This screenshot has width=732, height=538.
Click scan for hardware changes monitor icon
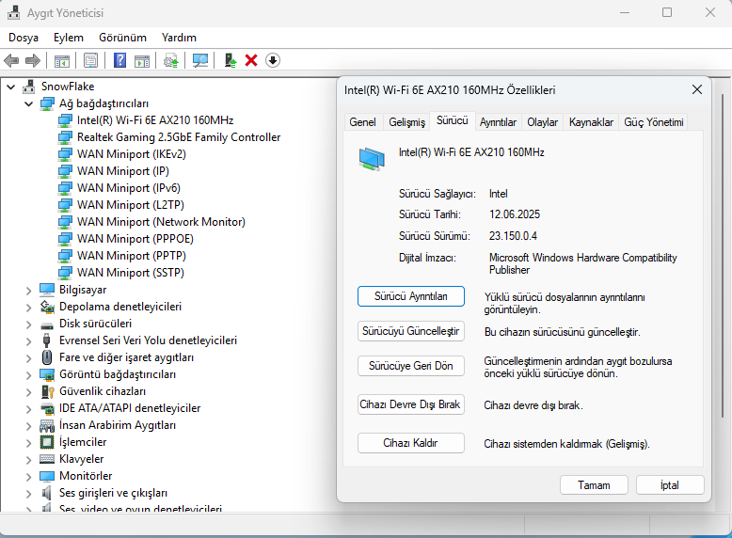click(x=200, y=60)
